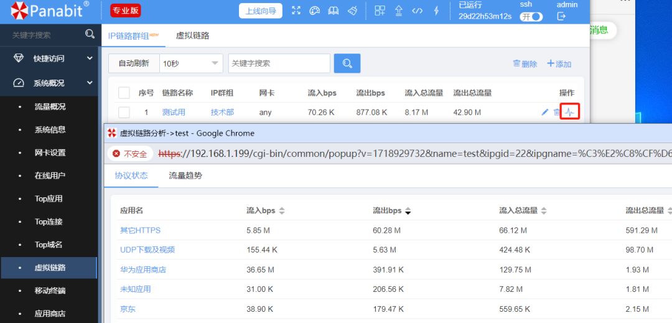This screenshot has height=323, width=672.
Task: Click the 591.29 M cell in 其它HTTPS row
Action: 641,230
